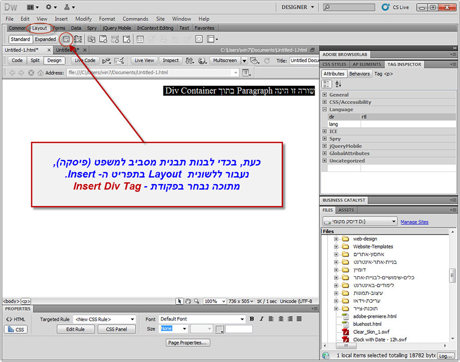
Task: Open the CSS STYLES panel tab
Action: [334, 64]
